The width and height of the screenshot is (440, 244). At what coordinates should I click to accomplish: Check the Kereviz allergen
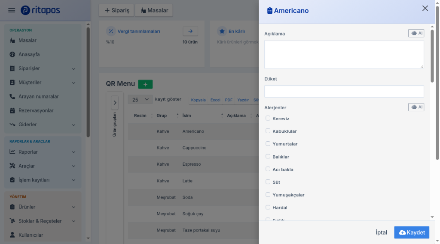[268, 118]
